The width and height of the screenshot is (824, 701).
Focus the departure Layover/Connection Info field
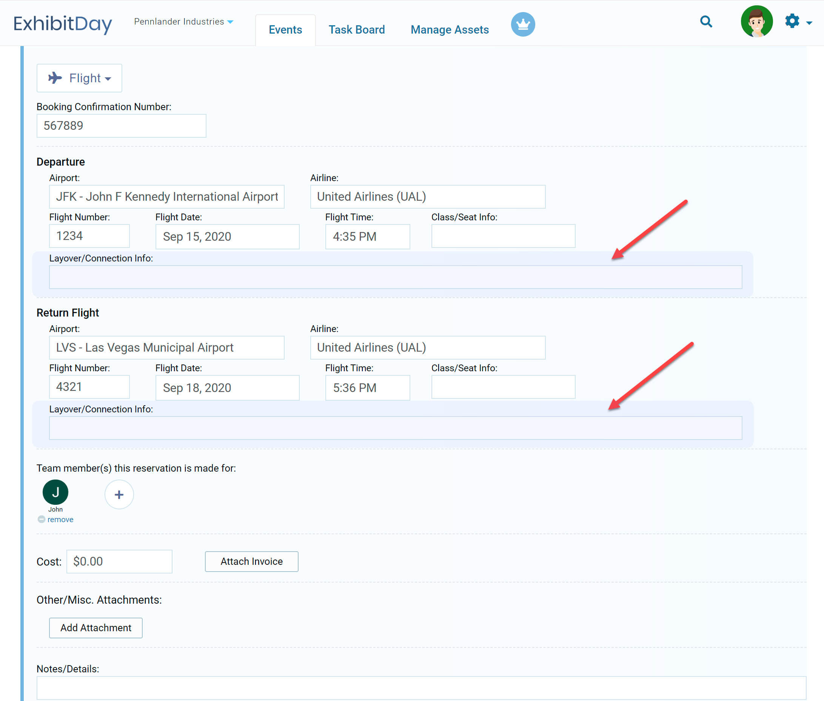[x=395, y=277]
